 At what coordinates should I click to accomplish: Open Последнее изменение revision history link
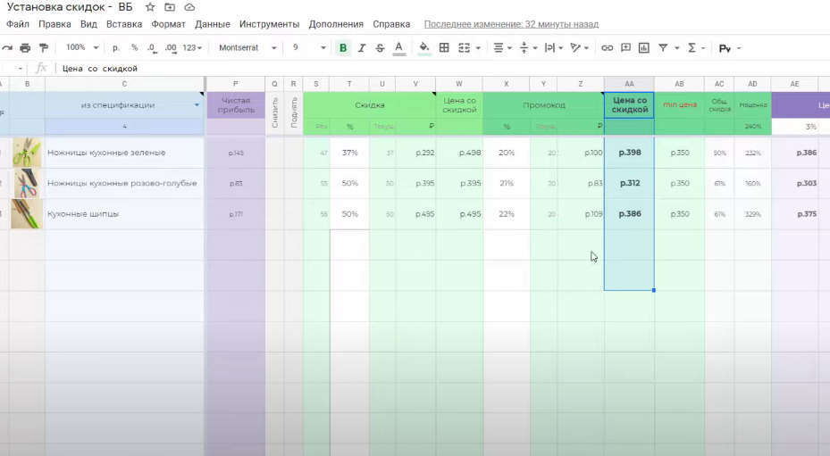511,24
